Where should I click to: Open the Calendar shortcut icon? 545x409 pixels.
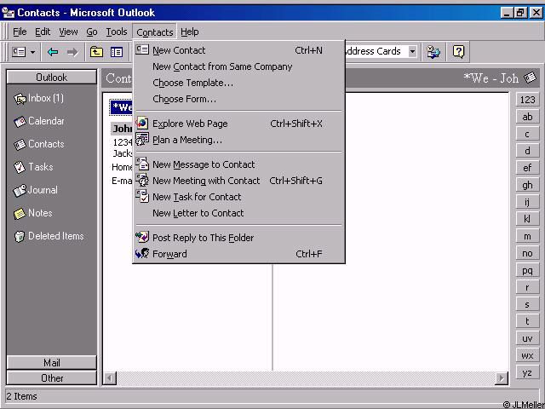[x=20, y=122]
